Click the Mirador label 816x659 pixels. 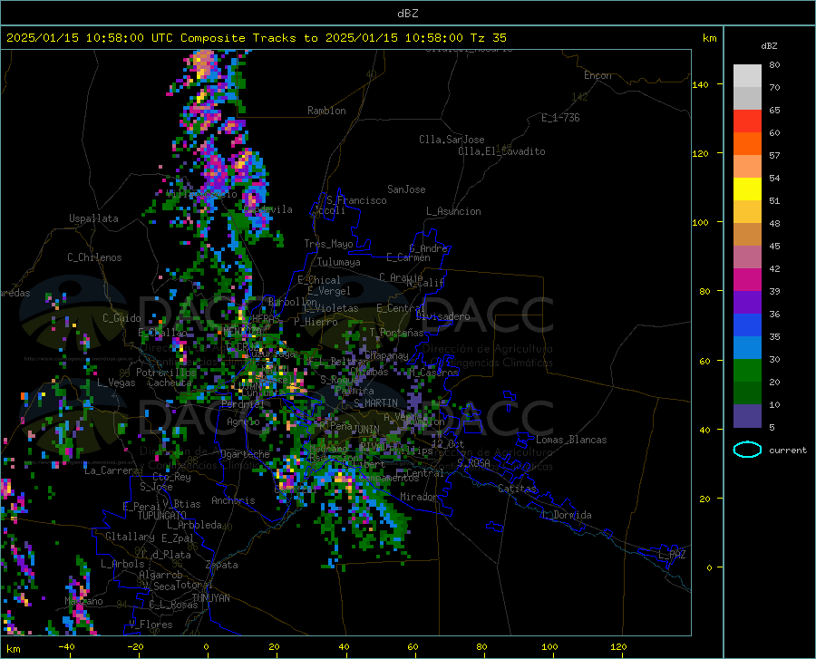(x=419, y=497)
